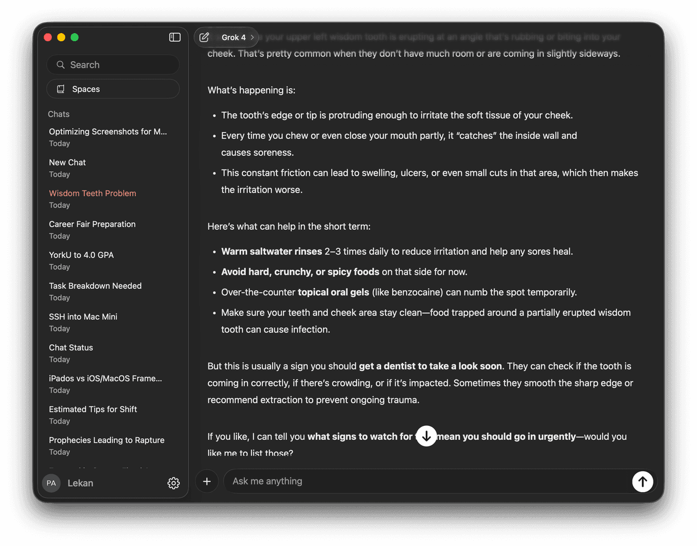Start a new chat with compose icon
This screenshot has width=697, height=546.
coord(204,37)
